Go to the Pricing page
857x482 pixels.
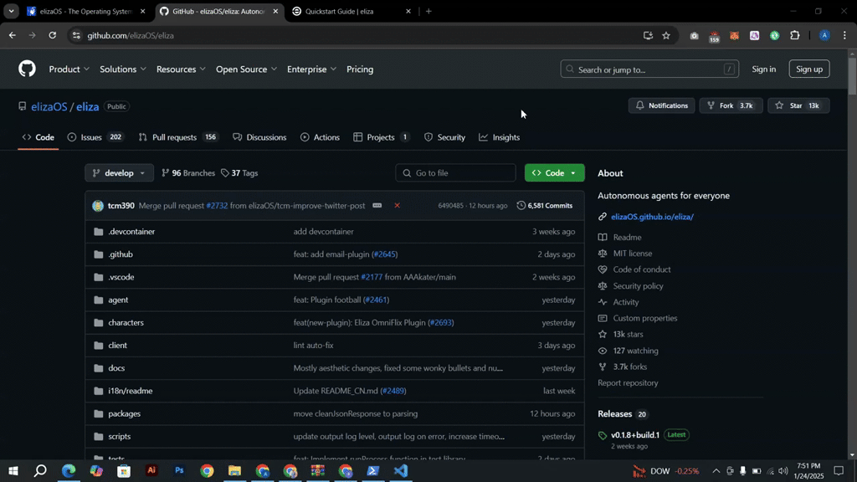[x=360, y=69]
